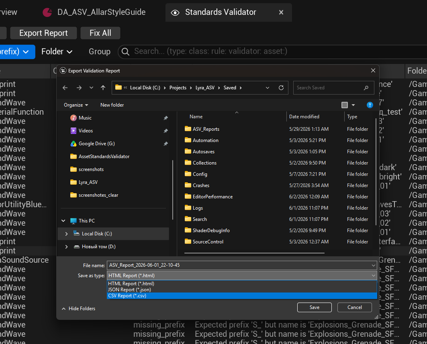Select the ShaderDebugInfo folder

(211, 231)
